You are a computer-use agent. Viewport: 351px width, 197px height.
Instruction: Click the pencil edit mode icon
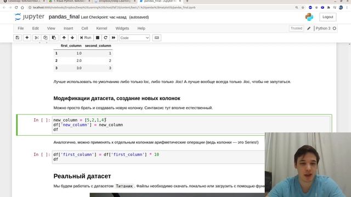[x=309, y=28]
